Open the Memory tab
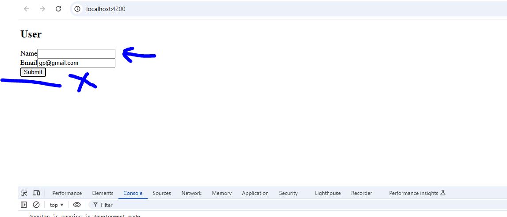 221,193
